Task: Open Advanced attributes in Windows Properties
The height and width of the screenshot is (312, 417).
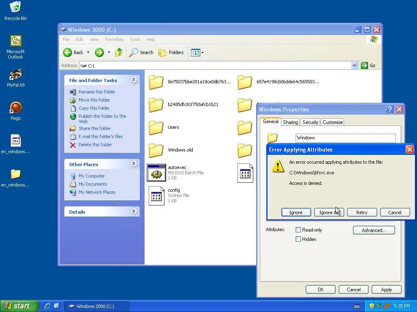Action: (x=374, y=230)
